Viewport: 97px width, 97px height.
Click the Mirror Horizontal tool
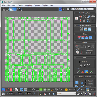pos(20,9)
